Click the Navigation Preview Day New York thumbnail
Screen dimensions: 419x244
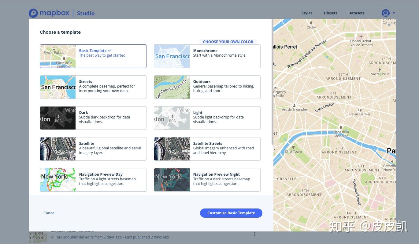(57, 180)
